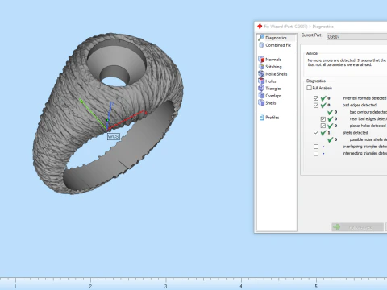Click ruler mark 1 at the bottom
This screenshot has width=387, height=290.
15,286
